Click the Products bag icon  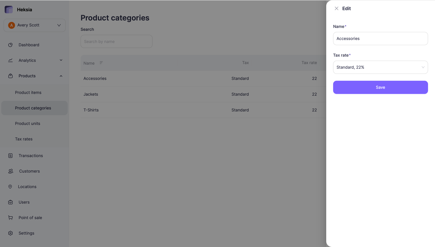(10, 76)
